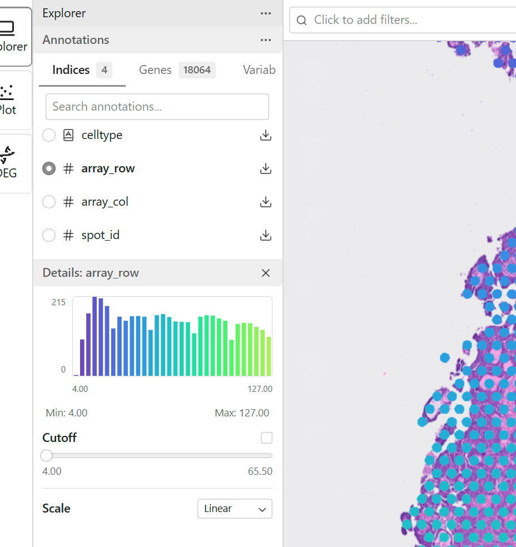Open Annotations panel three-dot menu
Image resolution: width=516 pixels, height=547 pixels.
click(x=266, y=40)
